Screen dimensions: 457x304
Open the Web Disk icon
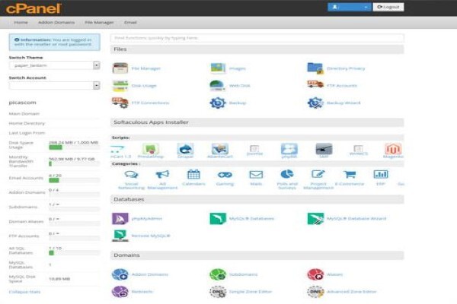pos(218,86)
